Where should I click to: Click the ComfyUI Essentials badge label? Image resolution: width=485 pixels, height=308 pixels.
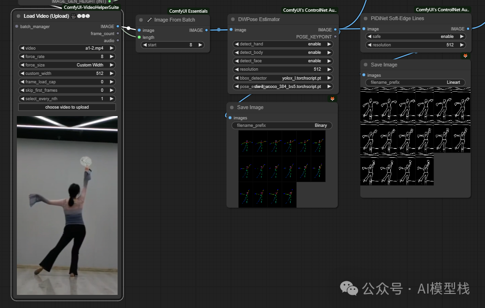188,11
